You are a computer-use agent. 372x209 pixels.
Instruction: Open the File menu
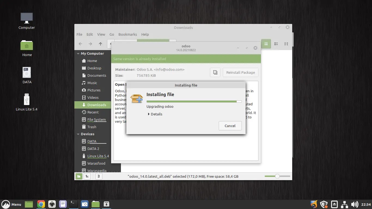79,34
